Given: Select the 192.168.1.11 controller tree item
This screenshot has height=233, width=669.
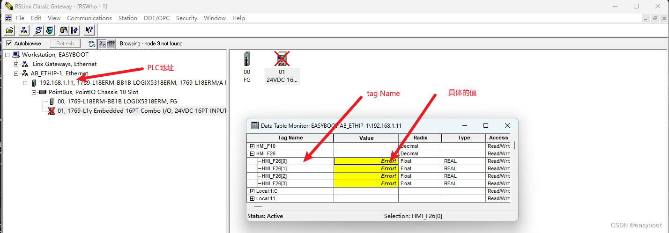Looking at the screenshot, I should [133, 83].
